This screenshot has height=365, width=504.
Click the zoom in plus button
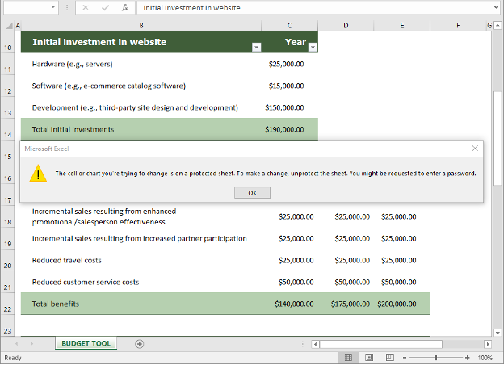pos(468,358)
